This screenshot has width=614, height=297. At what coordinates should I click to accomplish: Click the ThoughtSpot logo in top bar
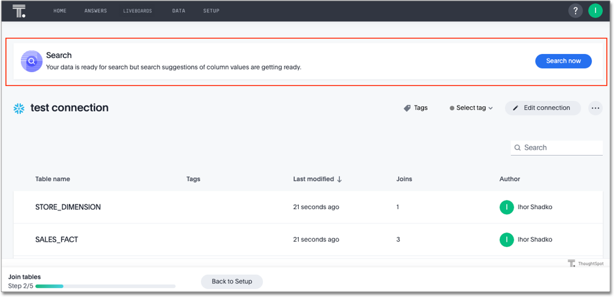pyautogui.click(x=19, y=11)
